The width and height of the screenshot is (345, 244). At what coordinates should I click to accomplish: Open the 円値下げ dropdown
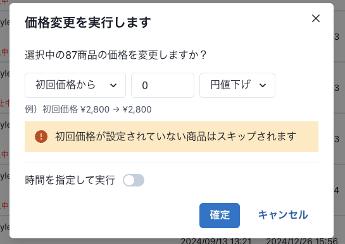pyautogui.click(x=237, y=85)
